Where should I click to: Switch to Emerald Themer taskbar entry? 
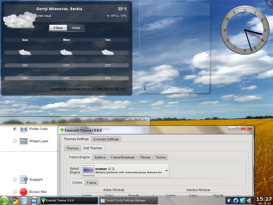69,200
